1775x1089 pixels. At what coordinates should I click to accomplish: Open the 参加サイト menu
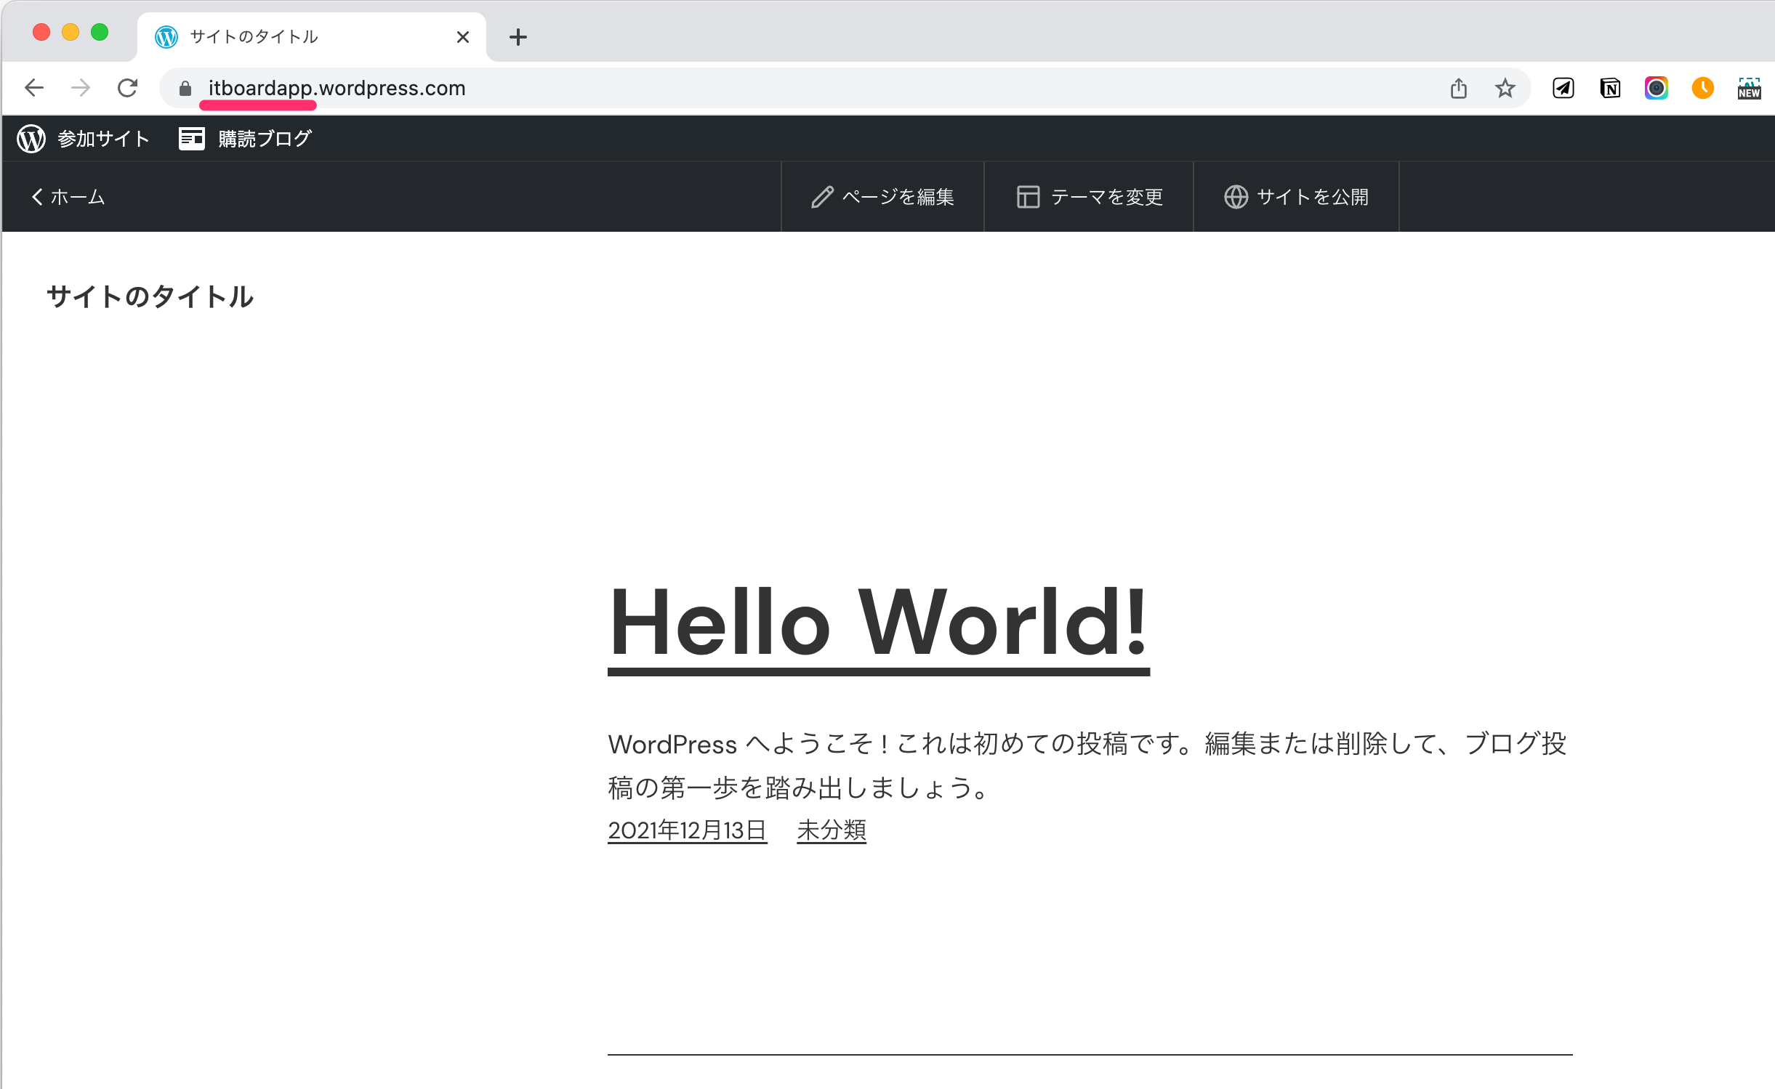[103, 138]
